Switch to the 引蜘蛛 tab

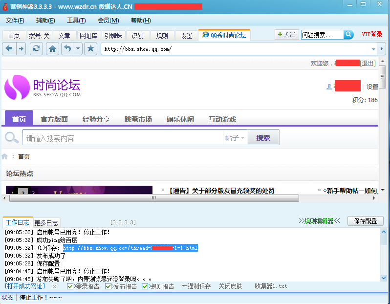click(113, 36)
